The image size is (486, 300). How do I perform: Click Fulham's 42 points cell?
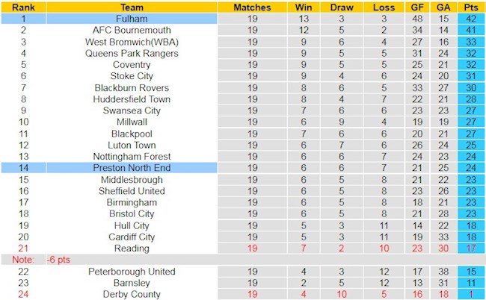tap(470, 18)
